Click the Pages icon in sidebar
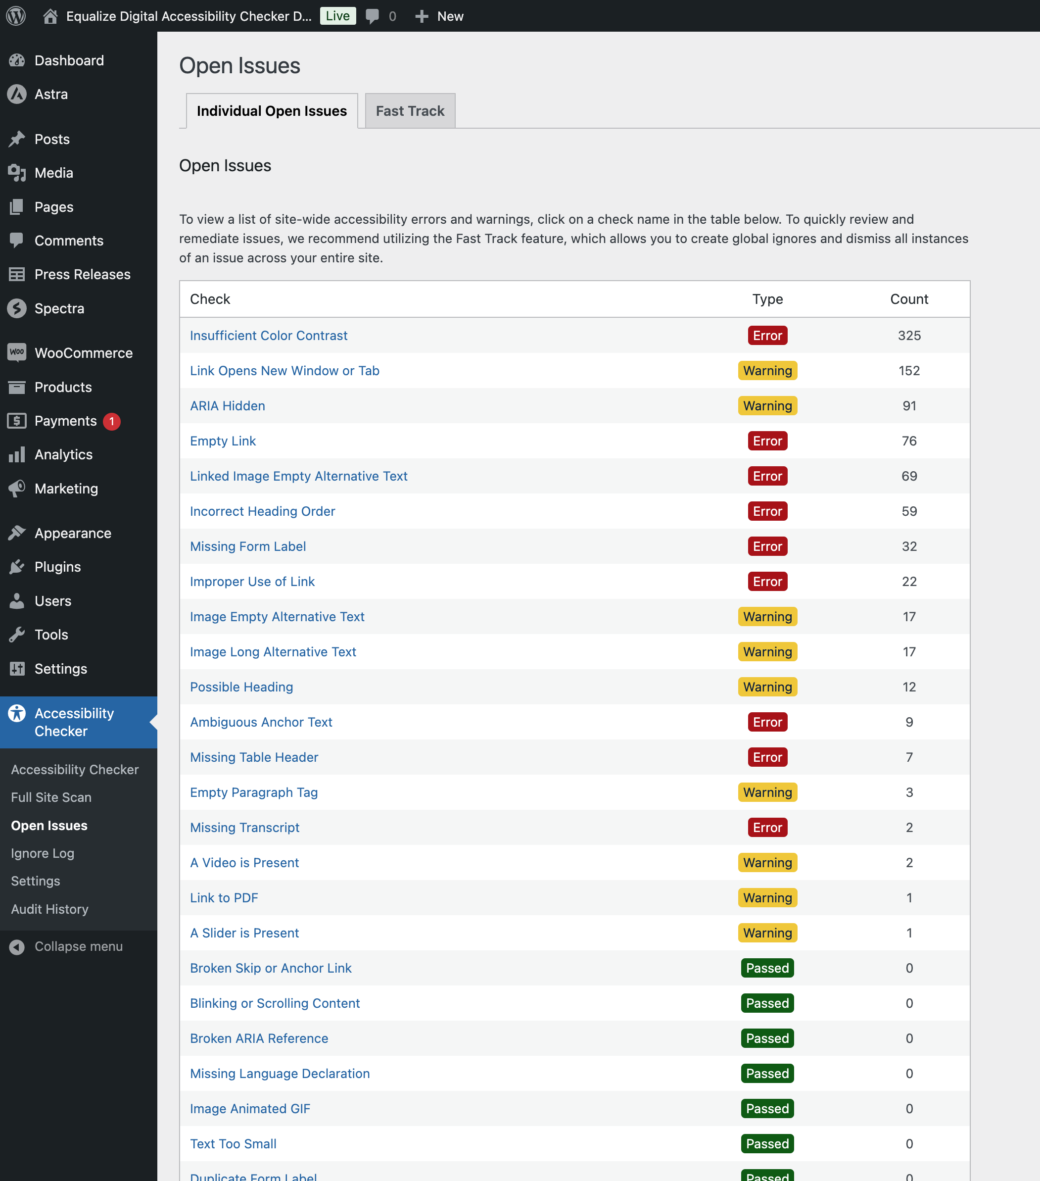The image size is (1040, 1181). (17, 207)
